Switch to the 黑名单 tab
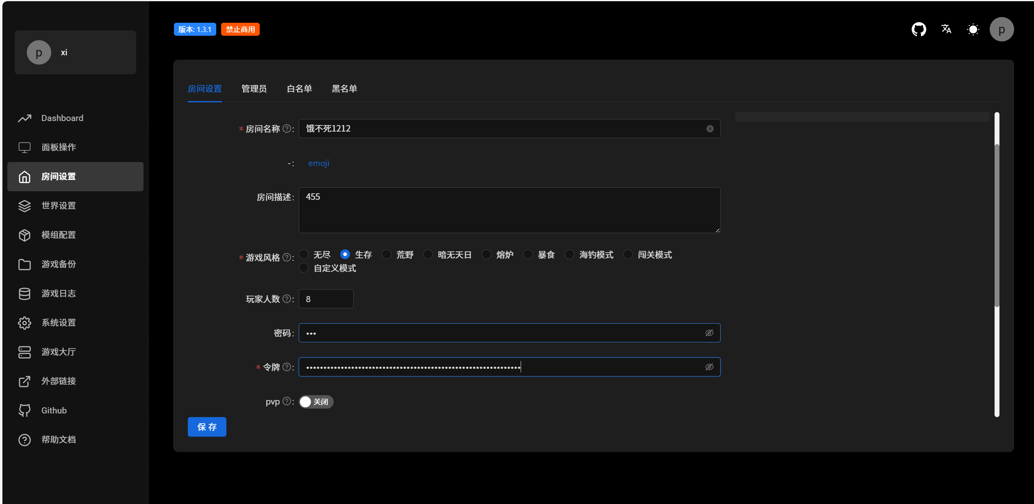The height and width of the screenshot is (504, 1034). 344,89
